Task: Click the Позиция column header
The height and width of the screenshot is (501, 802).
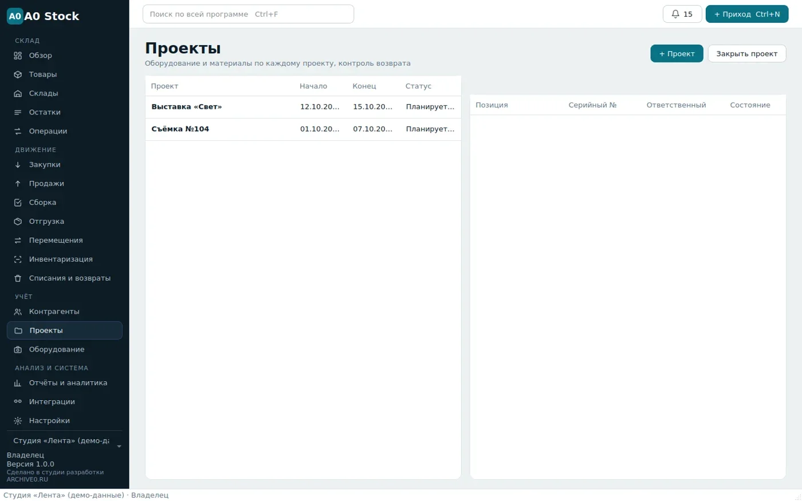Action: point(492,105)
